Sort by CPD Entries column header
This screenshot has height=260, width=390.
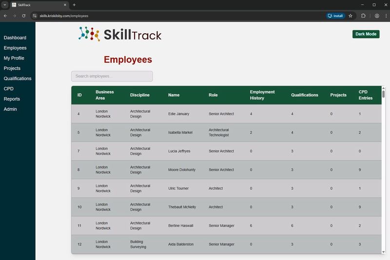pos(365,95)
